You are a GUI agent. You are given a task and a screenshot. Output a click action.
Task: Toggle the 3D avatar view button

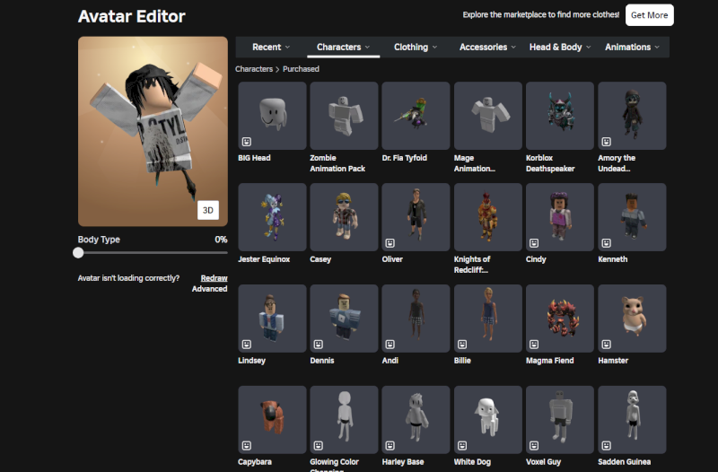[x=208, y=210]
